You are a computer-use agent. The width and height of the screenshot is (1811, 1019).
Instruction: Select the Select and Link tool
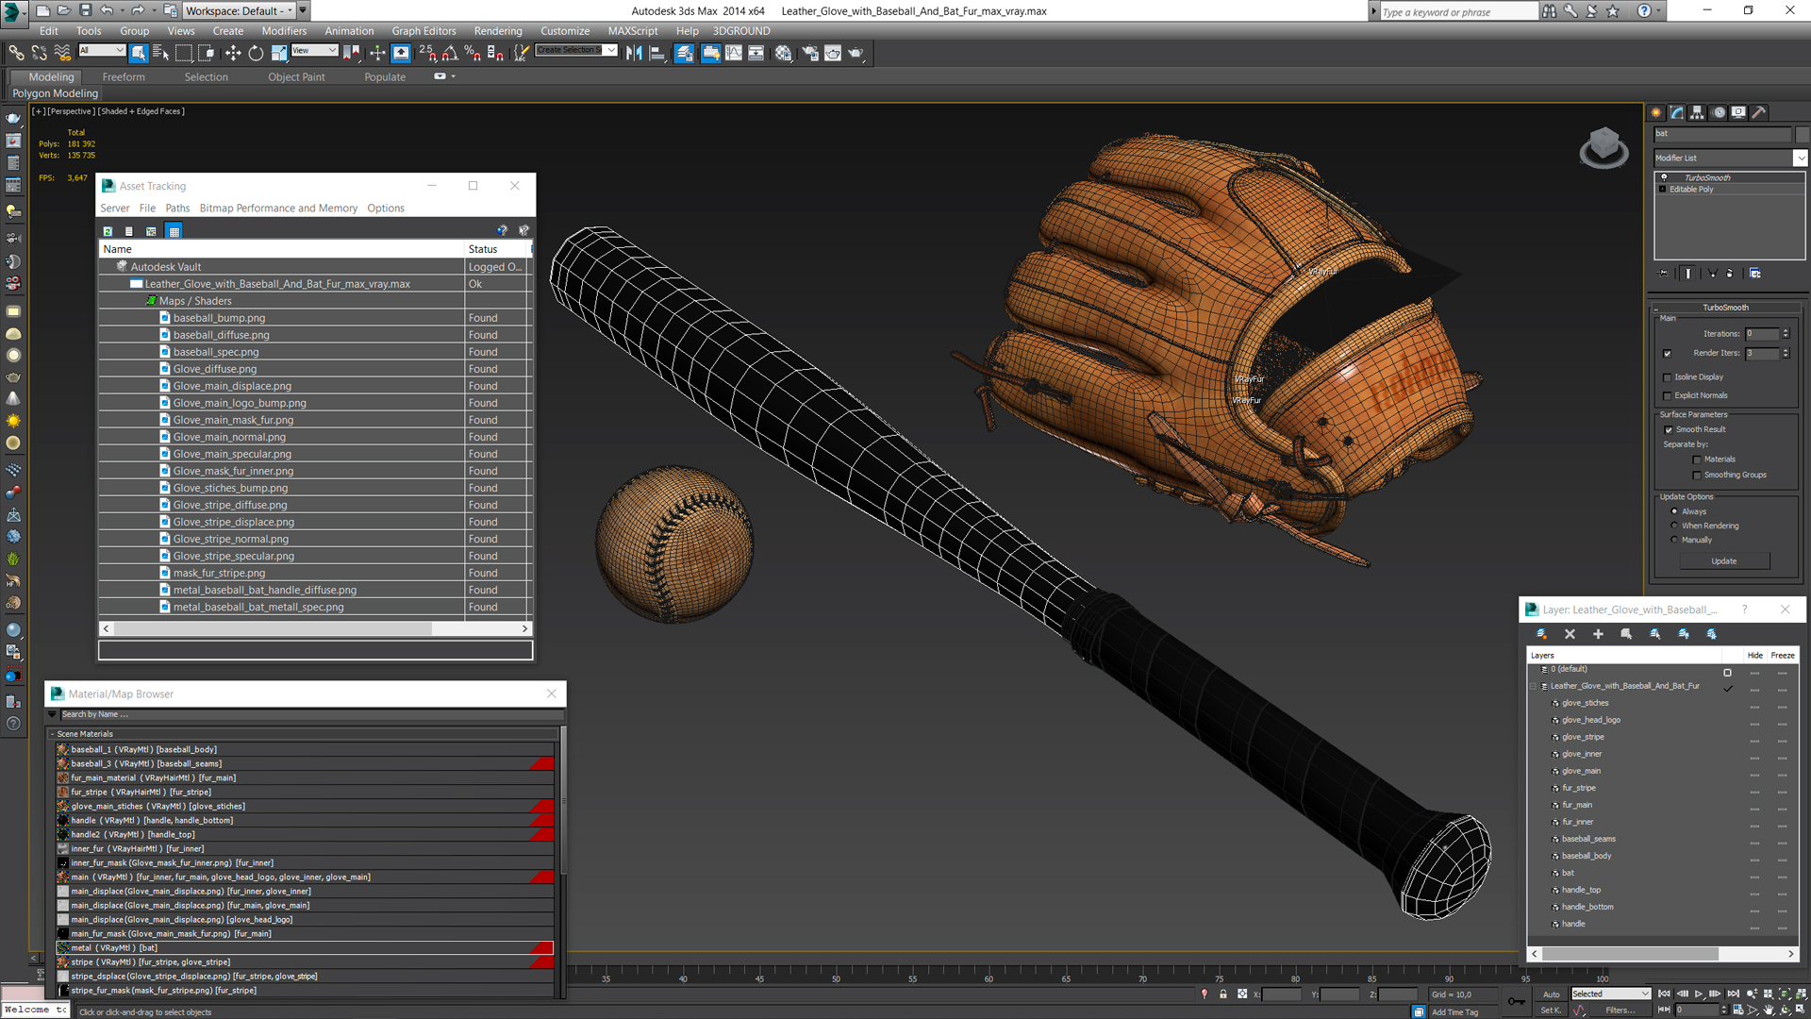tap(16, 53)
